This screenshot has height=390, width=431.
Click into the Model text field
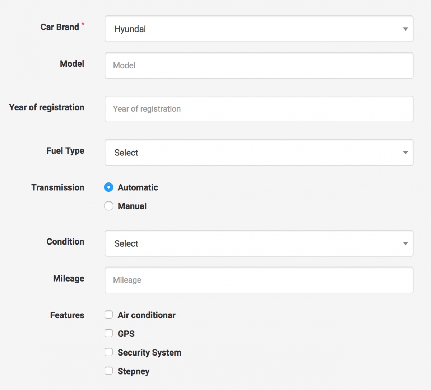(x=259, y=65)
